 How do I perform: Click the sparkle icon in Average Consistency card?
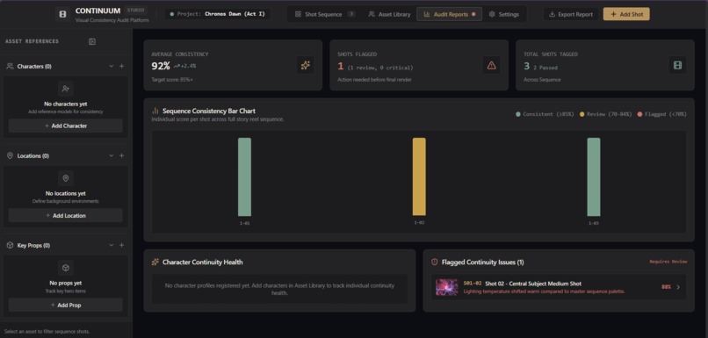pyautogui.click(x=305, y=66)
